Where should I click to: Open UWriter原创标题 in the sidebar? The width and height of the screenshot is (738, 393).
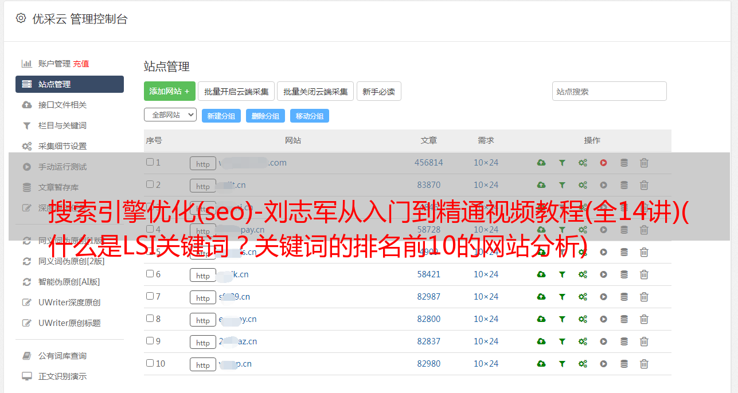click(69, 323)
